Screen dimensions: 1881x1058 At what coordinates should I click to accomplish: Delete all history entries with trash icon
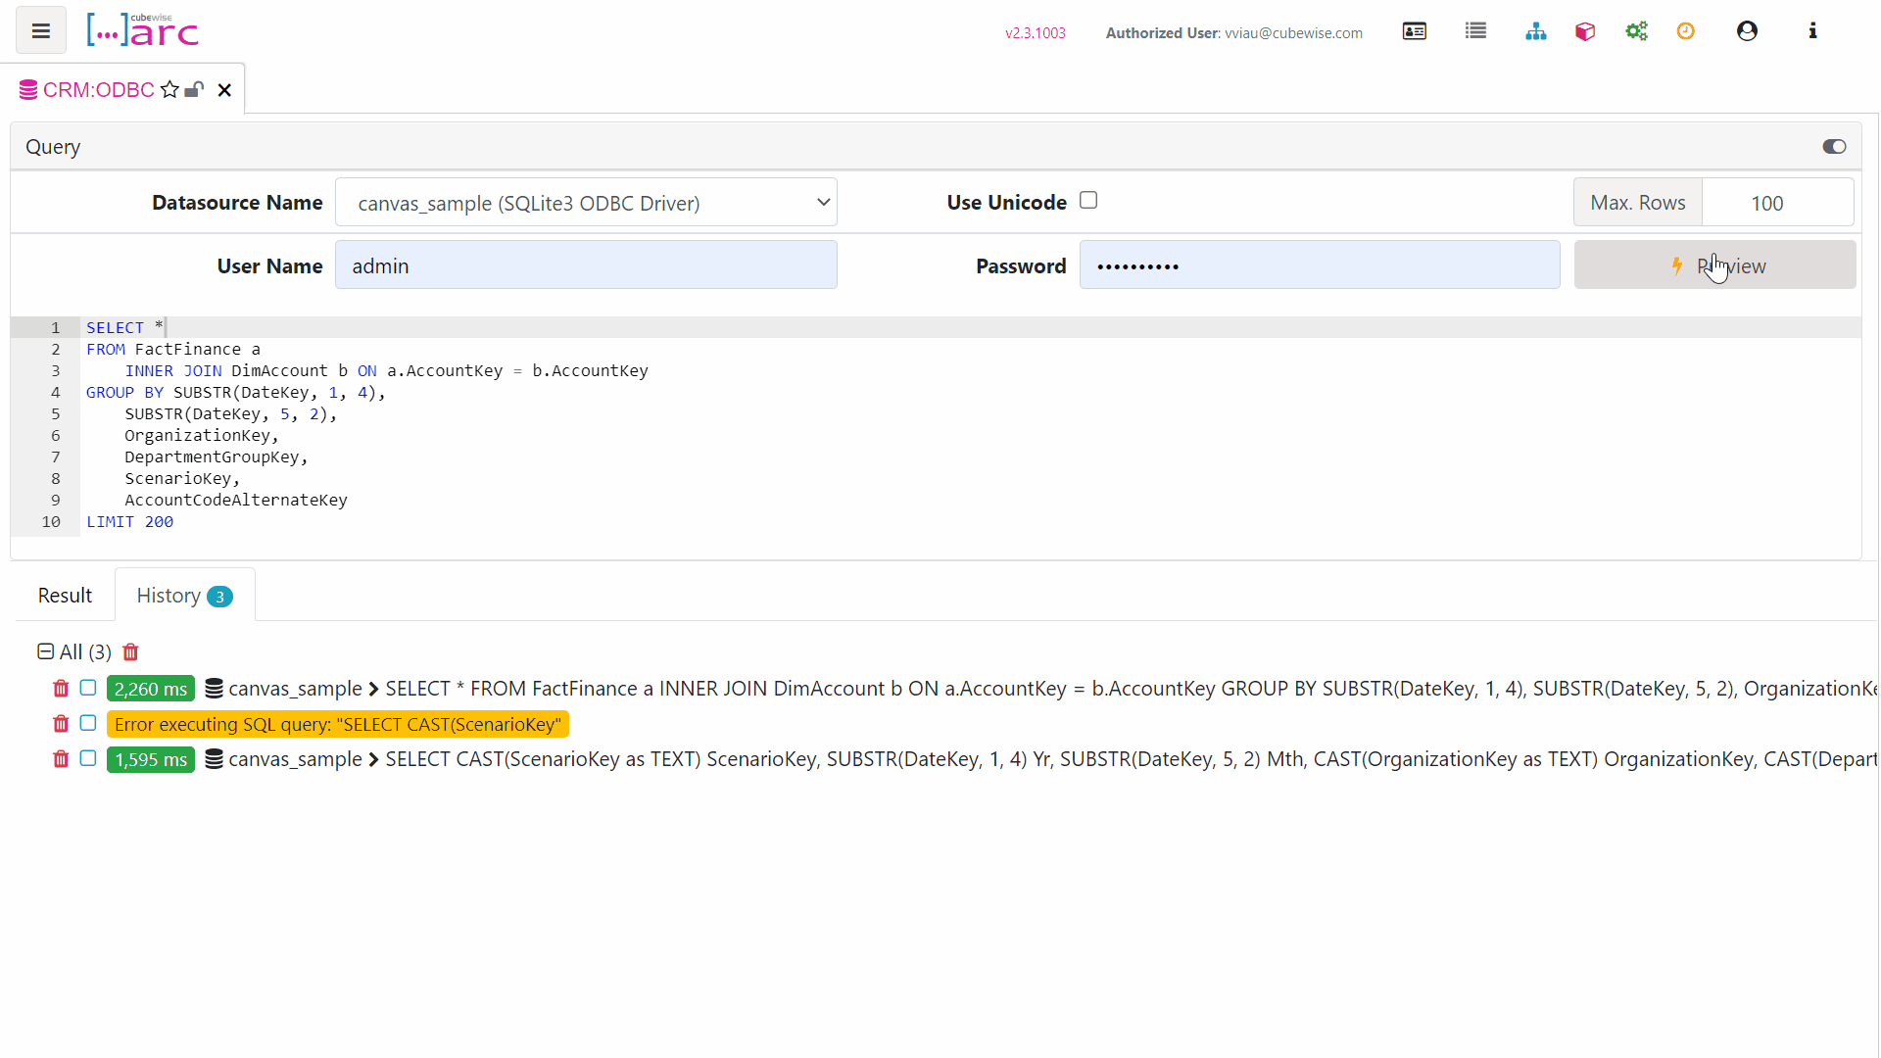pos(130,652)
